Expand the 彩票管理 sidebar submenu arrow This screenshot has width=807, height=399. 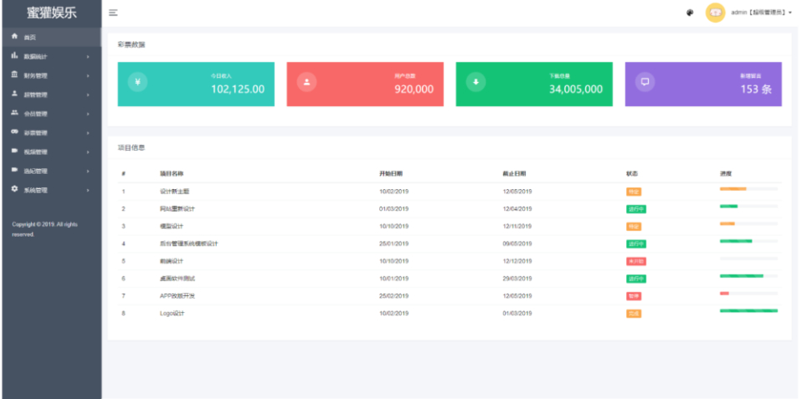pos(88,133)
